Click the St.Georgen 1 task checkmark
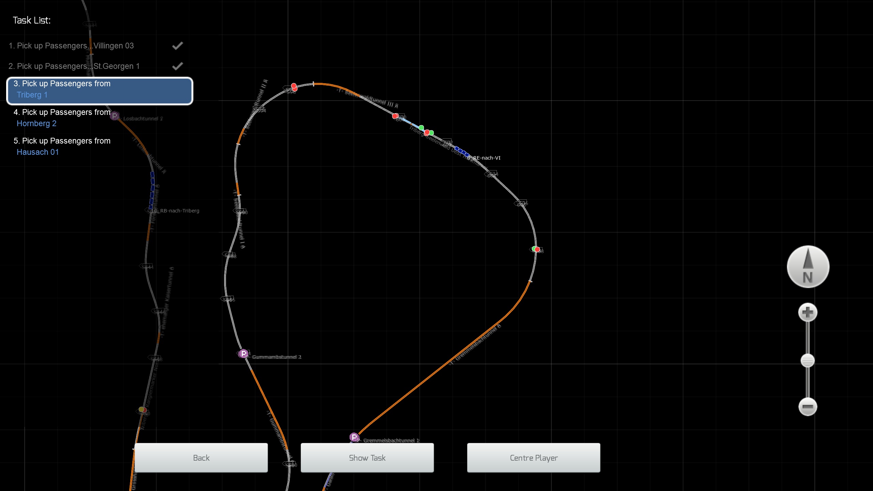 point(177,66)
